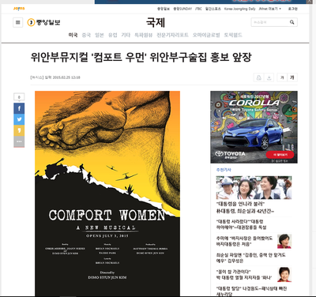Increase article font size with the larger 가 button
The image size is (316, 297).
pyautogui.click(x=292, y=77)
